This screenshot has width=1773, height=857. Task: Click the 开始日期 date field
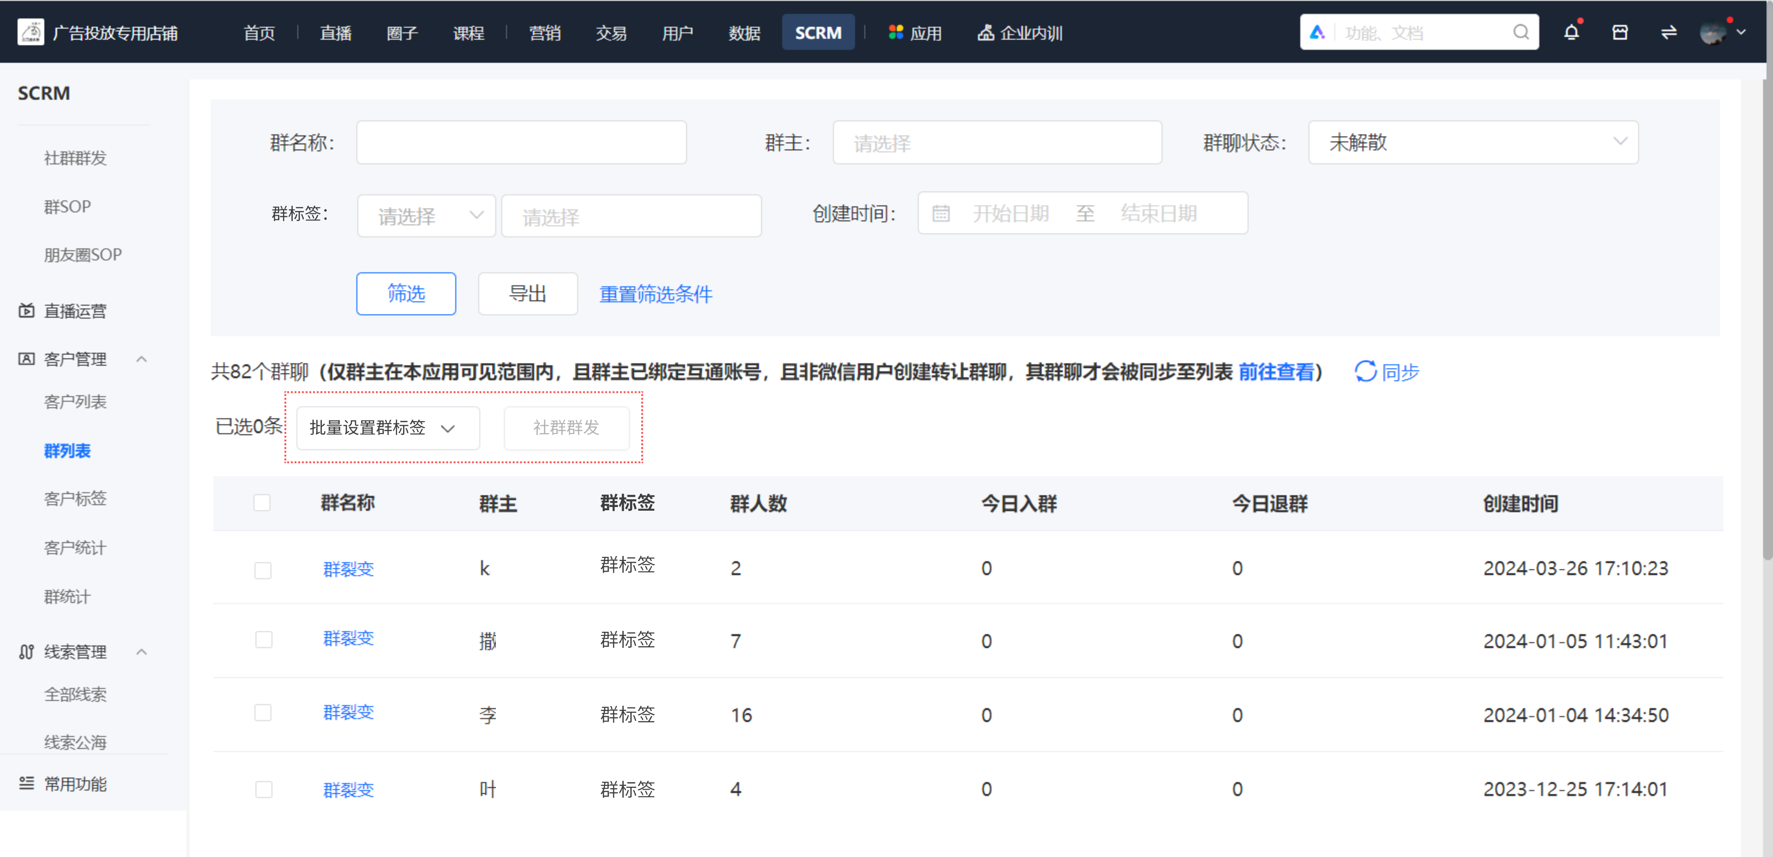tap(1010, 213)
